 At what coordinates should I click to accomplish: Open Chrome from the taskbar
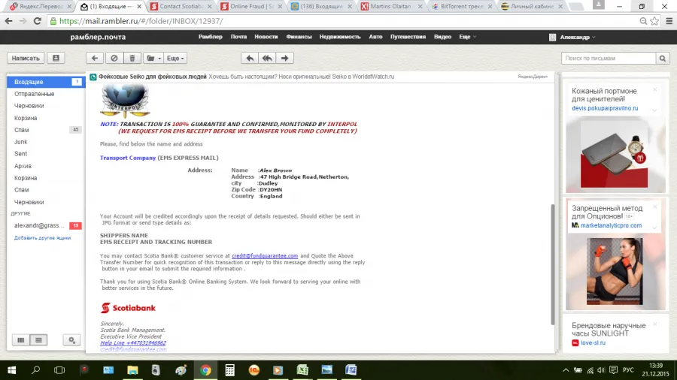point(205,370)
